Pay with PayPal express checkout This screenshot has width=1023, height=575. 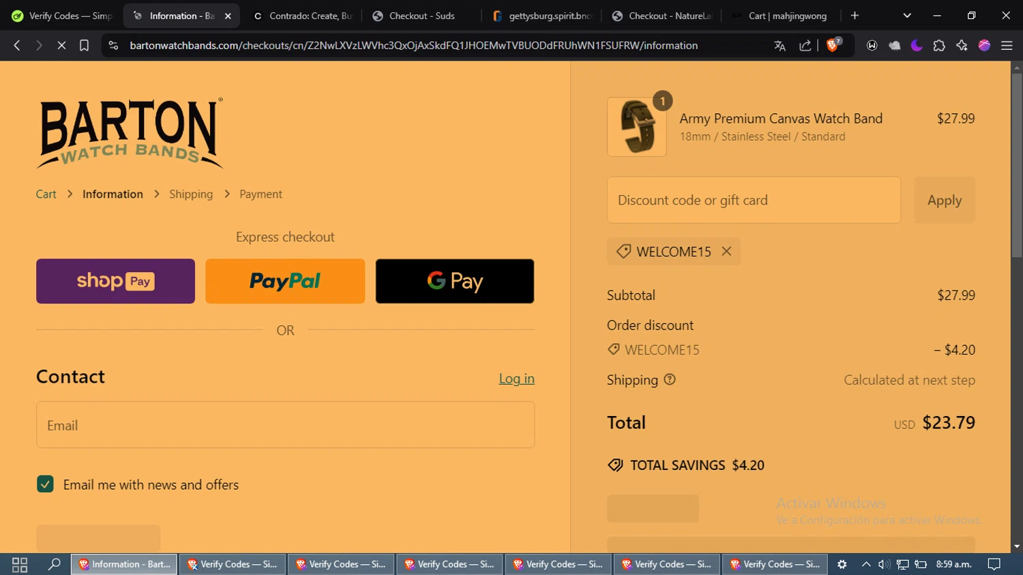click(285, 281)
